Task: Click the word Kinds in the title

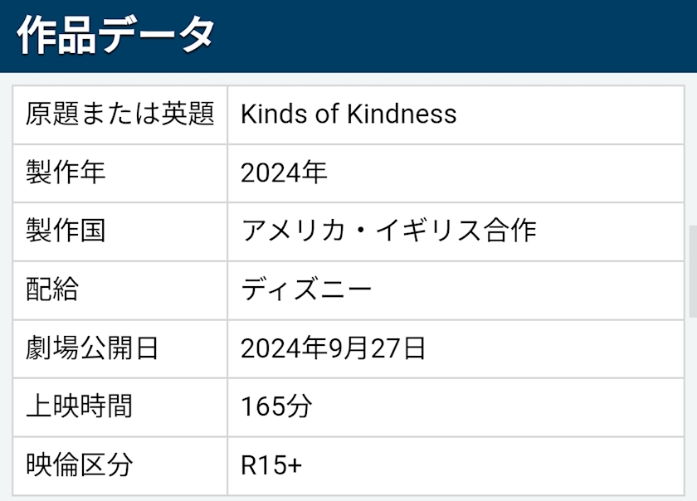Action: [266, 114]
